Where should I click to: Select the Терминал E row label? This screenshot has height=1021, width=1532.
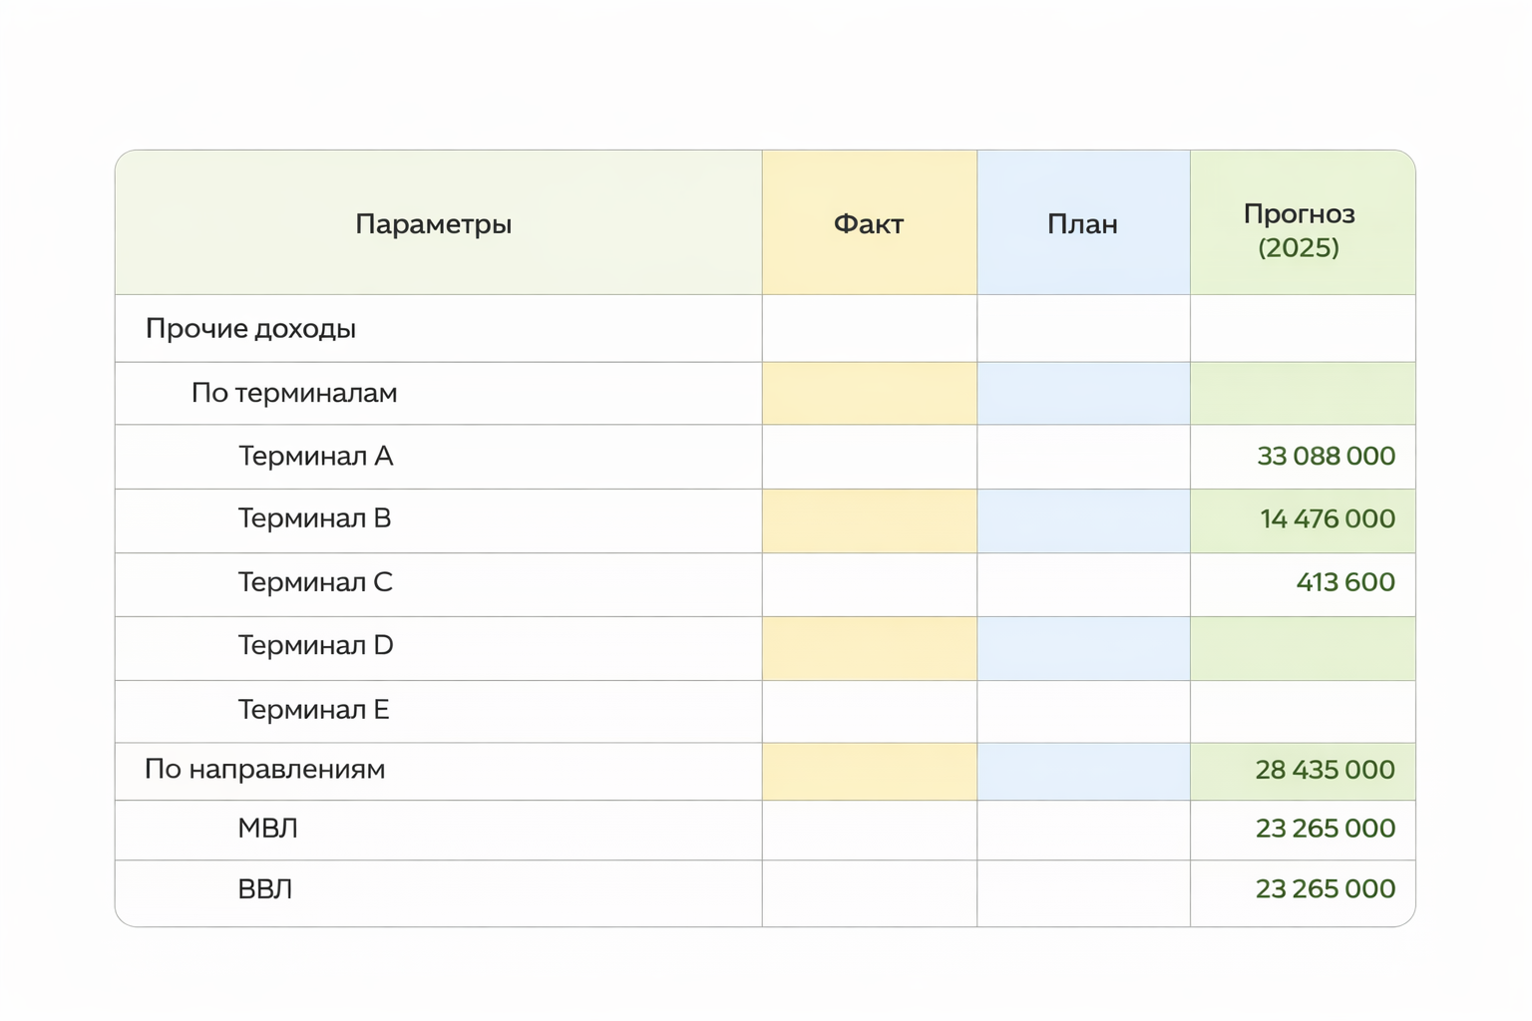tap(313, 710)
